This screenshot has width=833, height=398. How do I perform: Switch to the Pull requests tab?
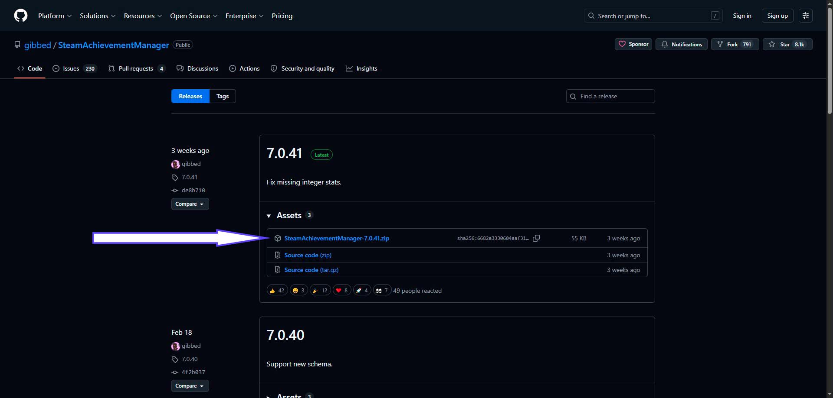point(136,68)
